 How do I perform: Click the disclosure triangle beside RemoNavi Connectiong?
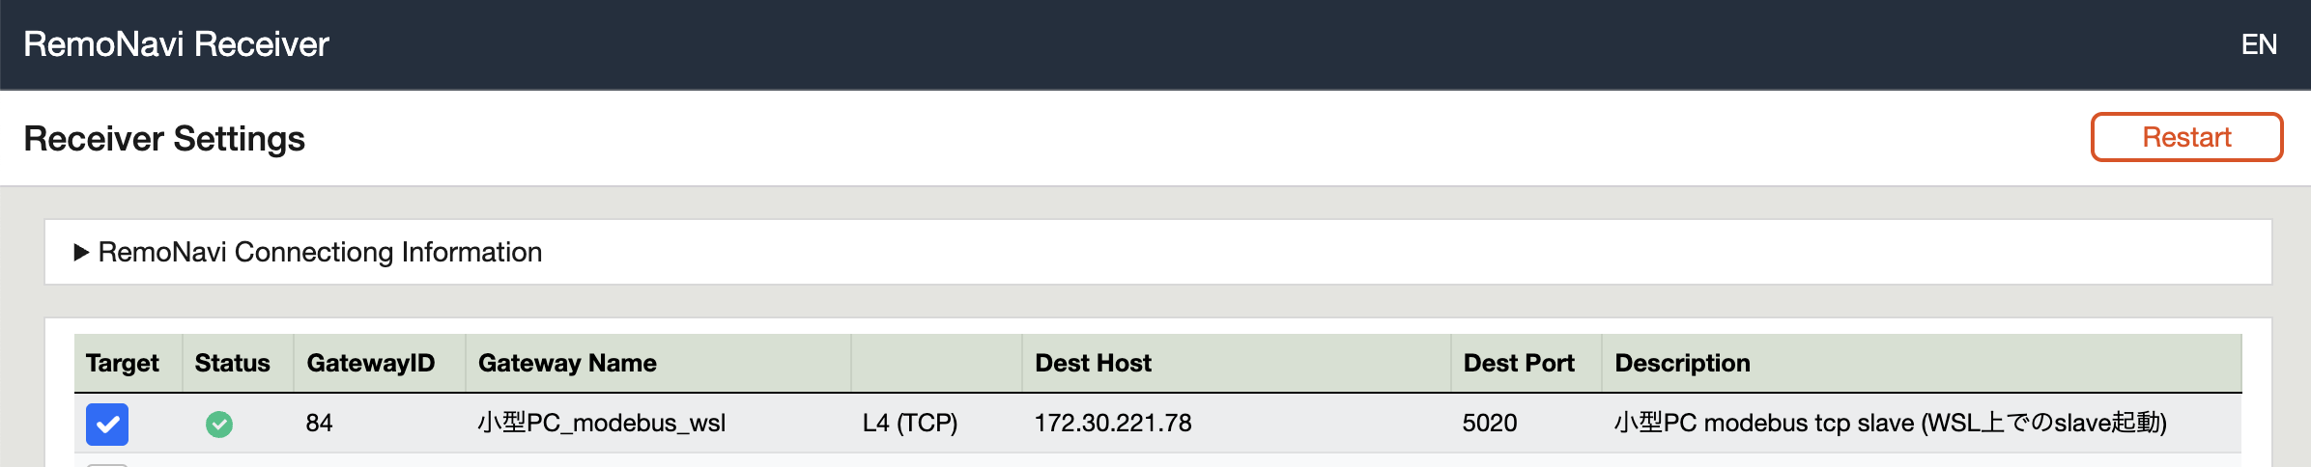[81, 252]
